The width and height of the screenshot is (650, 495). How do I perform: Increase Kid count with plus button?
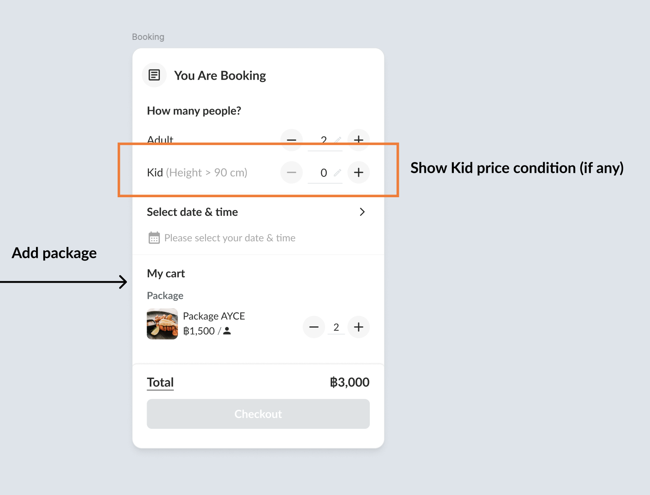coord(358,172)
